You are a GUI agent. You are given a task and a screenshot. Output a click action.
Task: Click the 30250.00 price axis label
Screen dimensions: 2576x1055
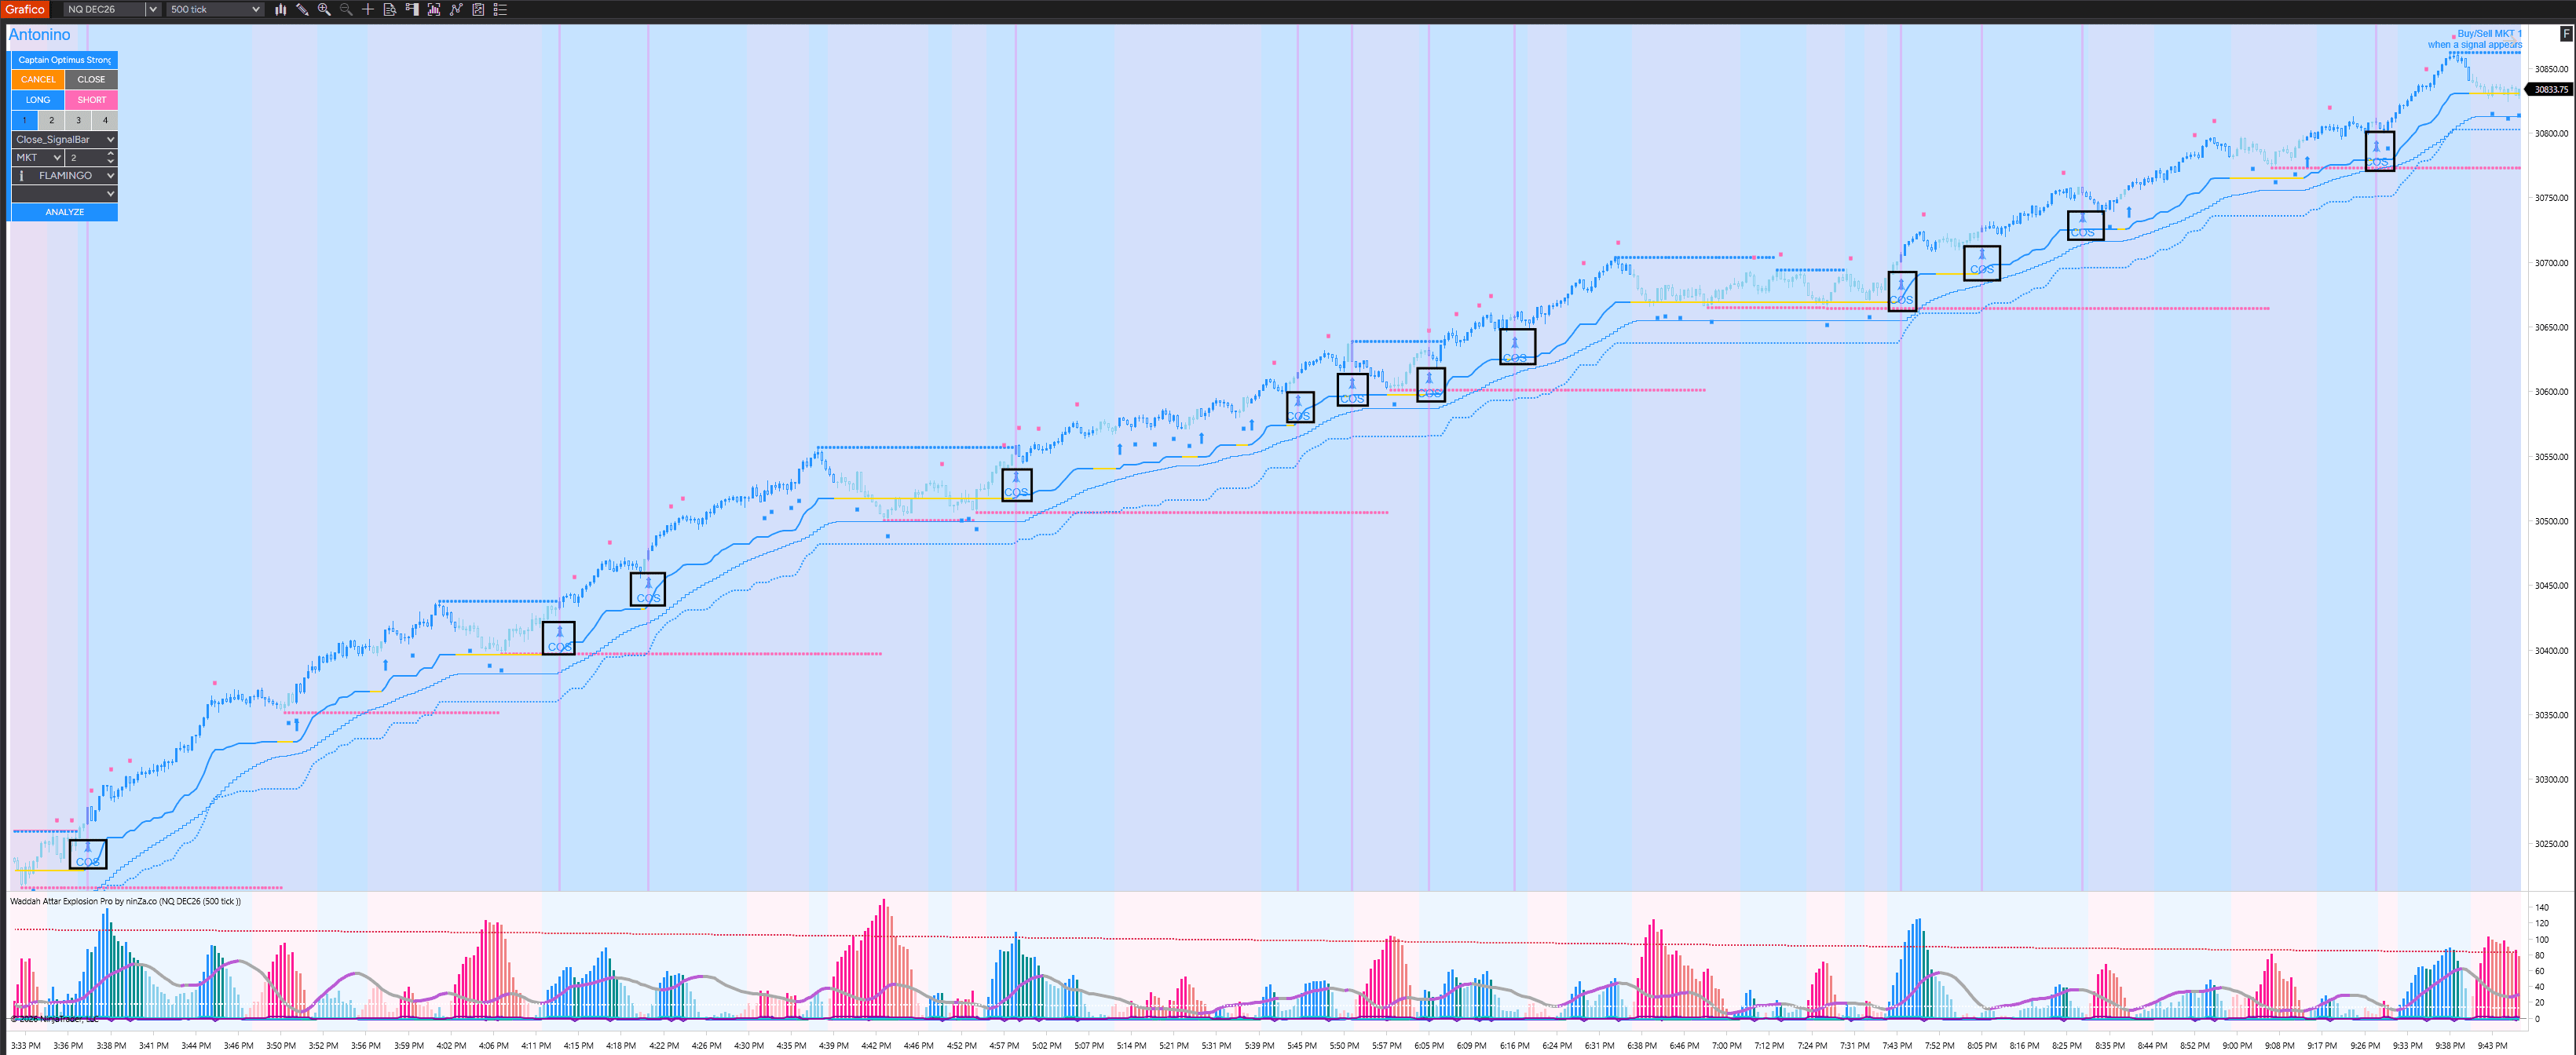2551,844
